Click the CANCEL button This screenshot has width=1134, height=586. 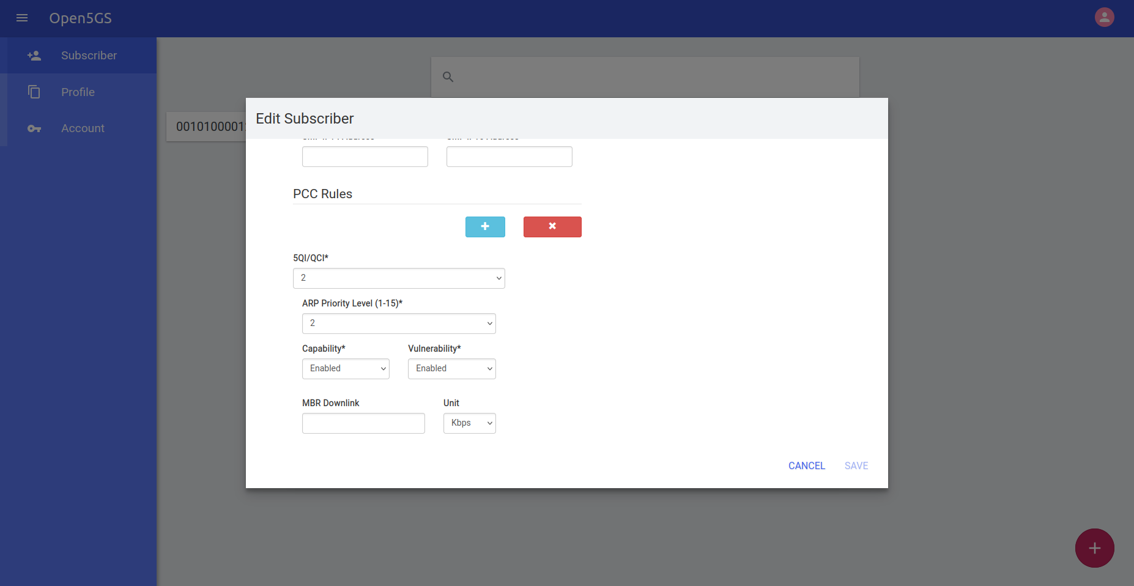pos(806,465)
